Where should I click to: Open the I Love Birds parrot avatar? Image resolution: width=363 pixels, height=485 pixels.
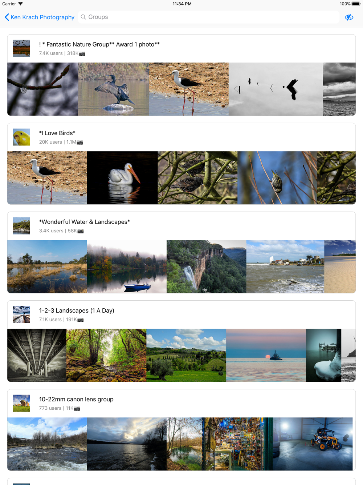click(x=21, y=137)
